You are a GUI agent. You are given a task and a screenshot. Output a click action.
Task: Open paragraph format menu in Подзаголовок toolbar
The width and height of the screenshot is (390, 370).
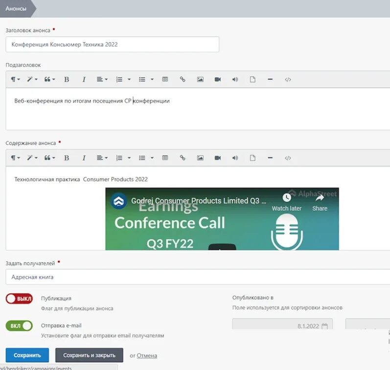(15, 79)
